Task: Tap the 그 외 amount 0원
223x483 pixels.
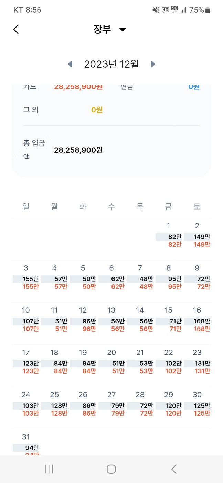Action: [97, 110]
